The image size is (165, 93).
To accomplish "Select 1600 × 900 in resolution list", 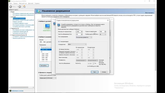I will coord(45,58).
